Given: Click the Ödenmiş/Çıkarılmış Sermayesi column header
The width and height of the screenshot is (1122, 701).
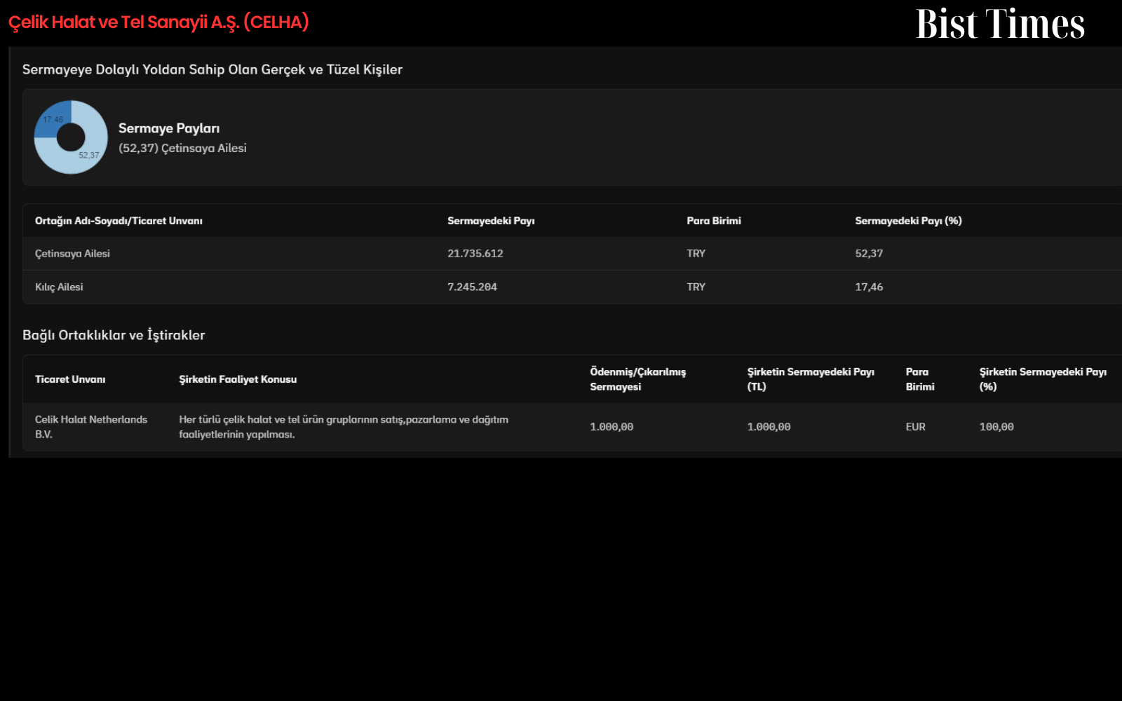Looking at the screenshot, I should pos(638,379).
